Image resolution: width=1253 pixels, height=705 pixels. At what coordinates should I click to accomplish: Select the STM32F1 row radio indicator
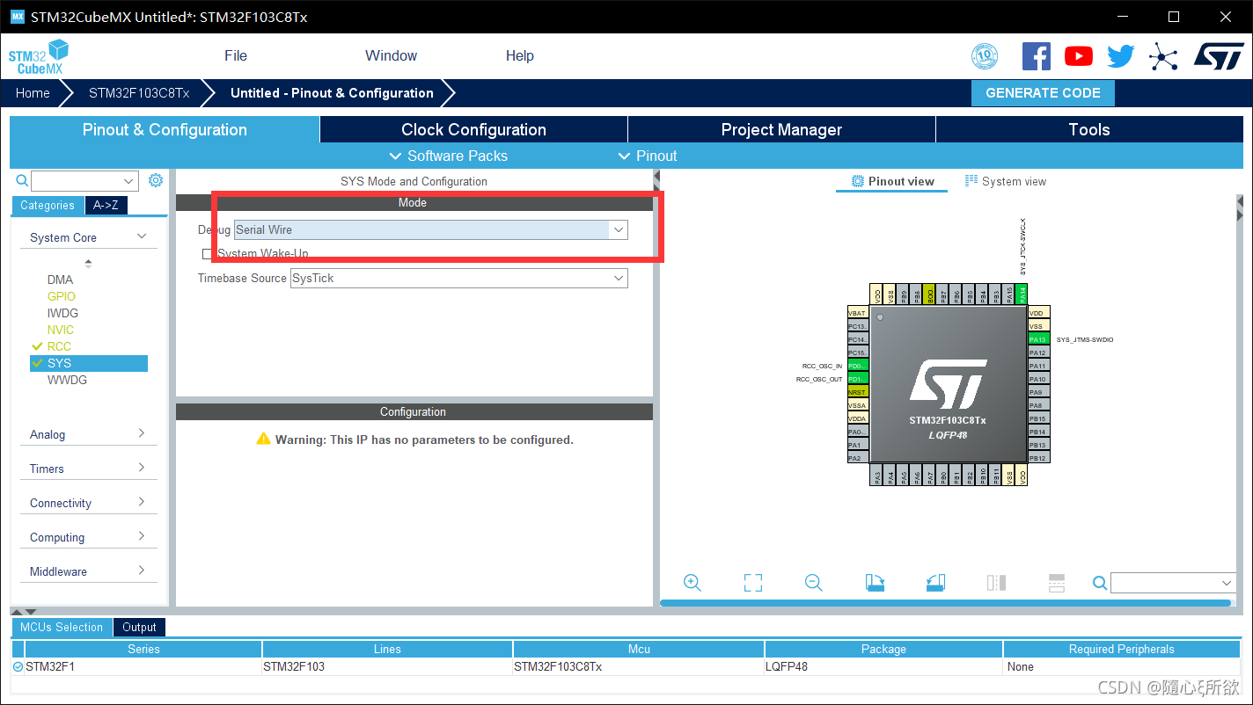(x=18, y=667)
